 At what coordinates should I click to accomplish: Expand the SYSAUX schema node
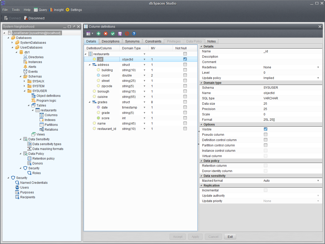[25, 81]
